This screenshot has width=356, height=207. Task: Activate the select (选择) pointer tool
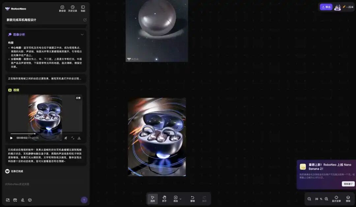click(153, 198)
